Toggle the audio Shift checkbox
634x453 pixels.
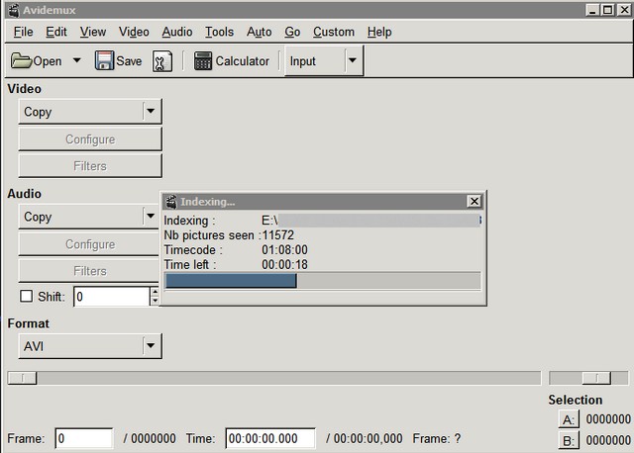(27, 296)
